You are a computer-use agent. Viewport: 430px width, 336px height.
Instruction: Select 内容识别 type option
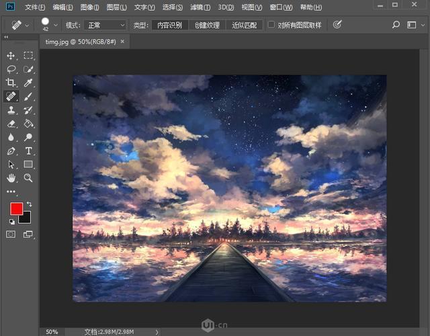(x=170, y=26)
